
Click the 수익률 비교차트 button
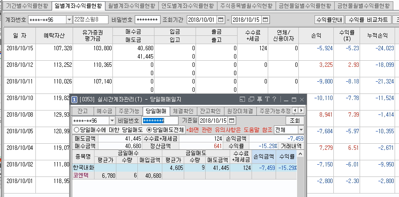coord(367,20)
